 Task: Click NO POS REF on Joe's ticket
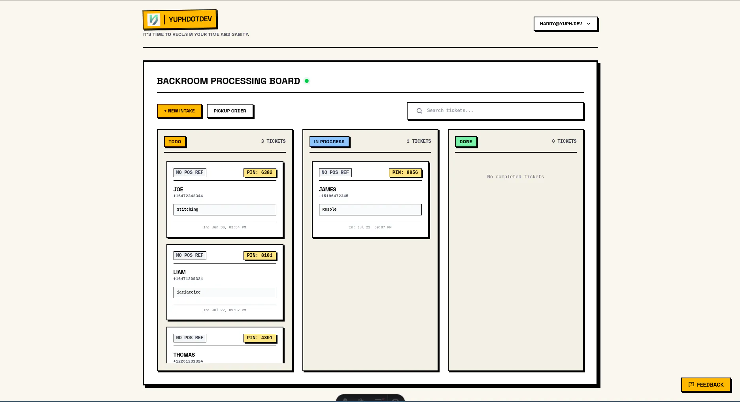(x=190, y=172)
